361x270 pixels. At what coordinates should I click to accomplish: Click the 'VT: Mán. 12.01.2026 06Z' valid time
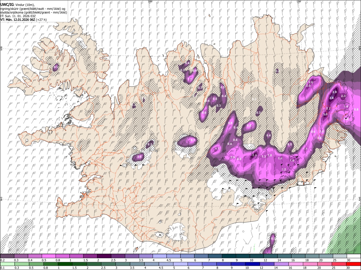(x=17, y=20)
